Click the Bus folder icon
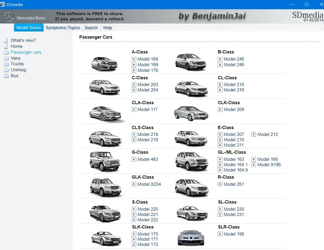 pos(6,76)
